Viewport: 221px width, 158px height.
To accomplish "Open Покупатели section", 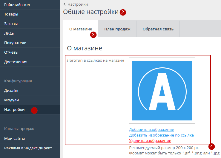I will [15, 43].
